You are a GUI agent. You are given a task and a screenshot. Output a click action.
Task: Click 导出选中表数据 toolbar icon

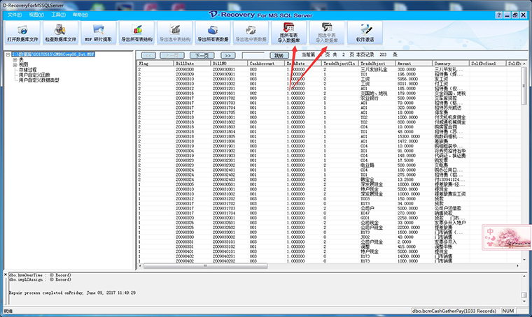coord(251,33)
